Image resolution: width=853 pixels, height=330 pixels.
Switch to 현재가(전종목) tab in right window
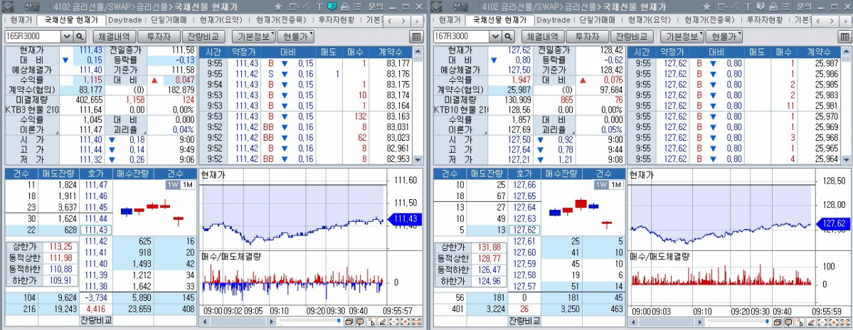(x=709, y=20)
